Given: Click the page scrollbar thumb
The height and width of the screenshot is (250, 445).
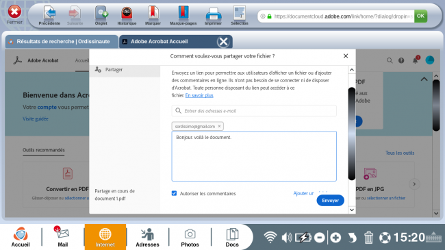Looking at the screenshot, I should [436, 105].
